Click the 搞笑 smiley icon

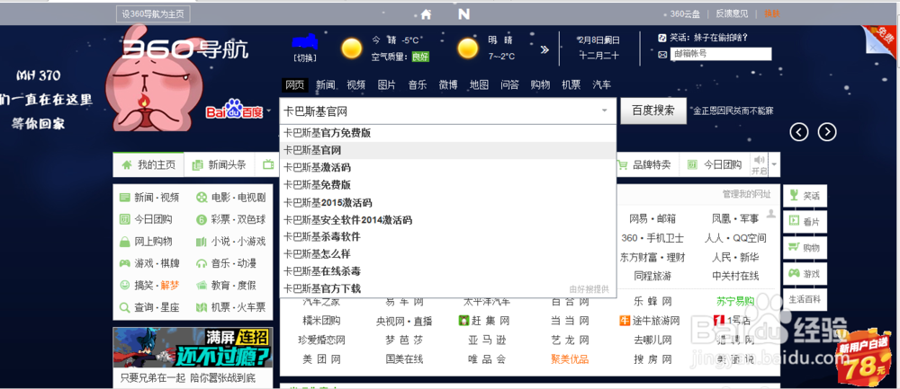click(x=124, y=285)
